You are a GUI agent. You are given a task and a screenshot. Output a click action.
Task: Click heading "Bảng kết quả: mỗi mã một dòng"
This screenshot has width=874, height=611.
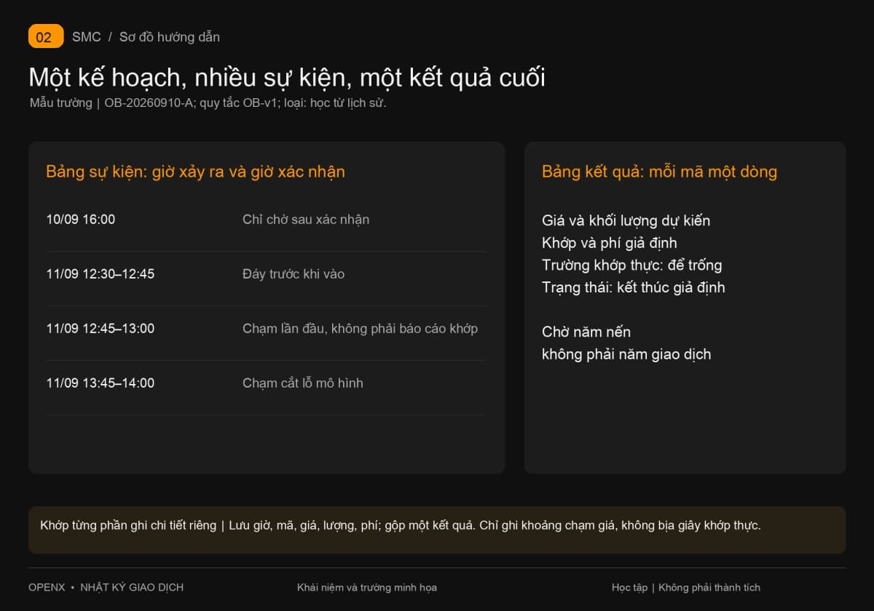coord(660,172)
